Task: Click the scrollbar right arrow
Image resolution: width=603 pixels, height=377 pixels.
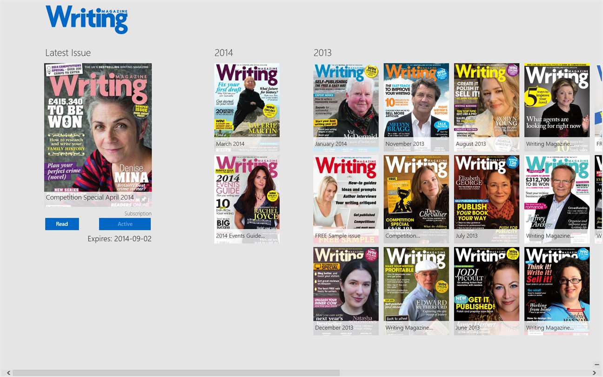Action: 594,373
